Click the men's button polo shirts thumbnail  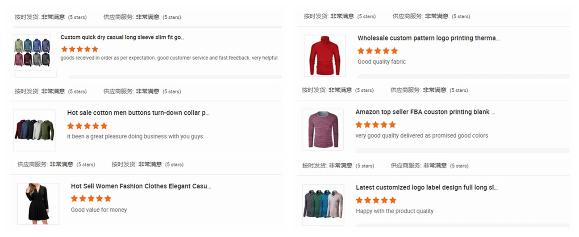(34, 130)
